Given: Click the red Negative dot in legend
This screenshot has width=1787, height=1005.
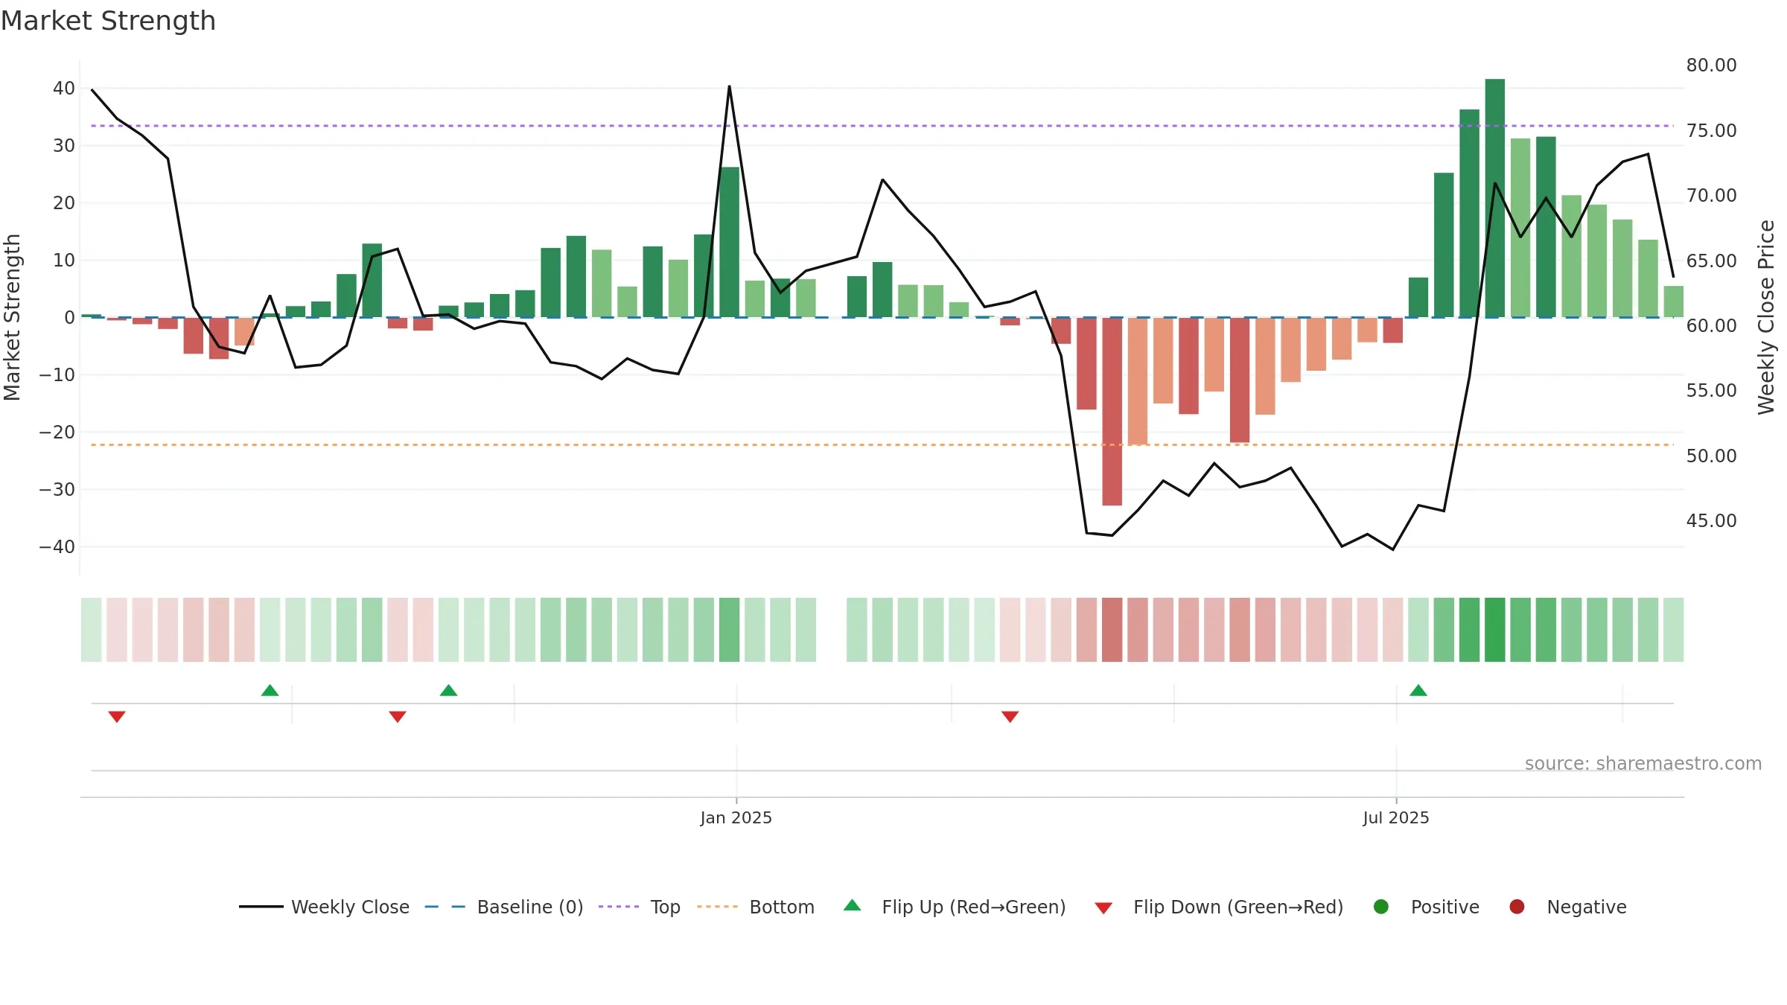Looking at the screenshot, I should point(1517,907).
